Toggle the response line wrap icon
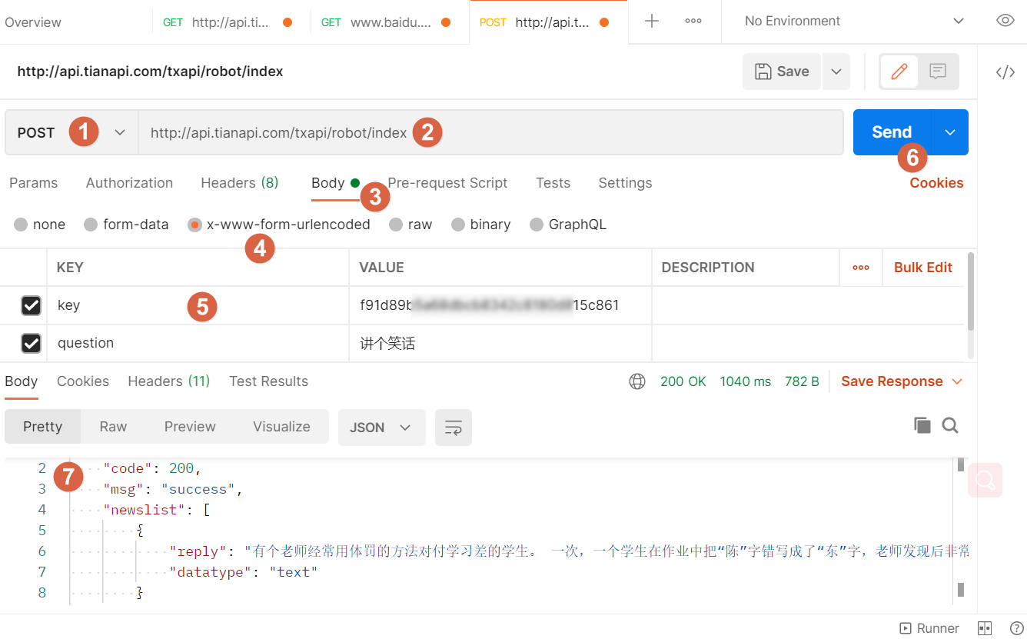 (x=453, y=428)
